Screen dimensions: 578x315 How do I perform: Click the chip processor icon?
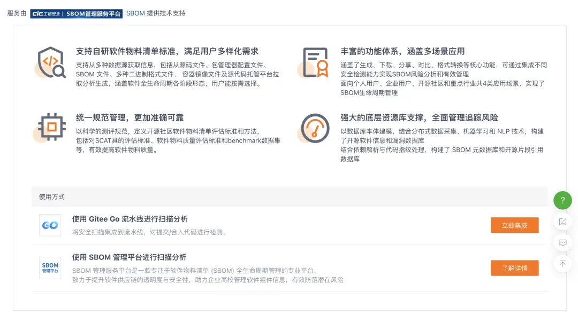(x=50, y=128)
